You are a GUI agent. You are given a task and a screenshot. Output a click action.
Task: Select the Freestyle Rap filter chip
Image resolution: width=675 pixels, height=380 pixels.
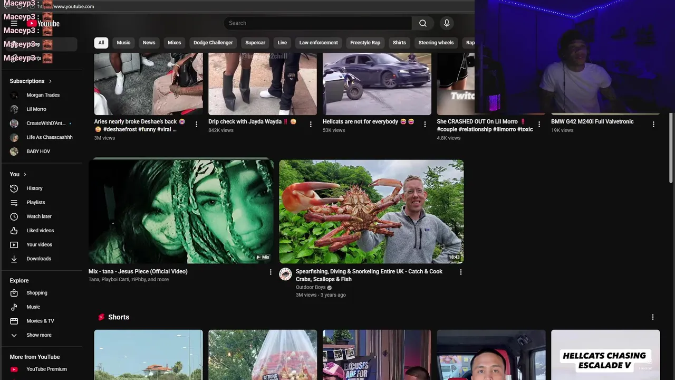click(x=365, y=43)
